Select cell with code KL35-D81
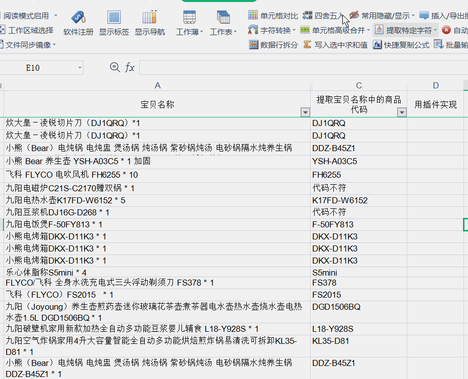The height and width of the screenshot is (379, 468). pos(359,346)
